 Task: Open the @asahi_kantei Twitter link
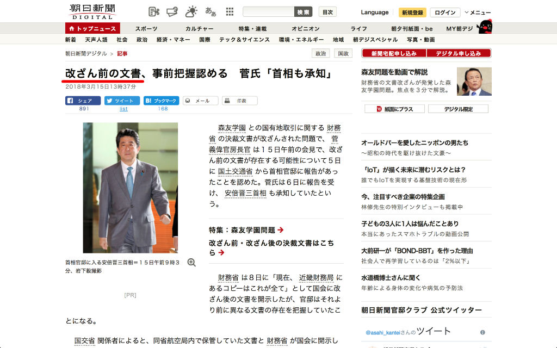coord(383,332)
